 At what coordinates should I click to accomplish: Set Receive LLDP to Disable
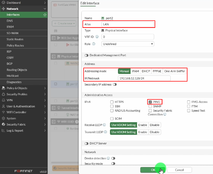[155, 125]
